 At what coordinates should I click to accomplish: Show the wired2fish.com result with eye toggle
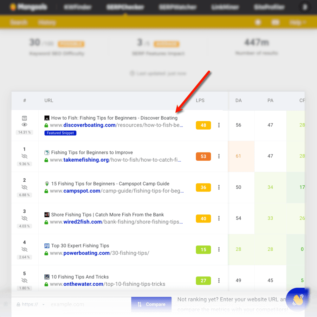tap(24, 218)
